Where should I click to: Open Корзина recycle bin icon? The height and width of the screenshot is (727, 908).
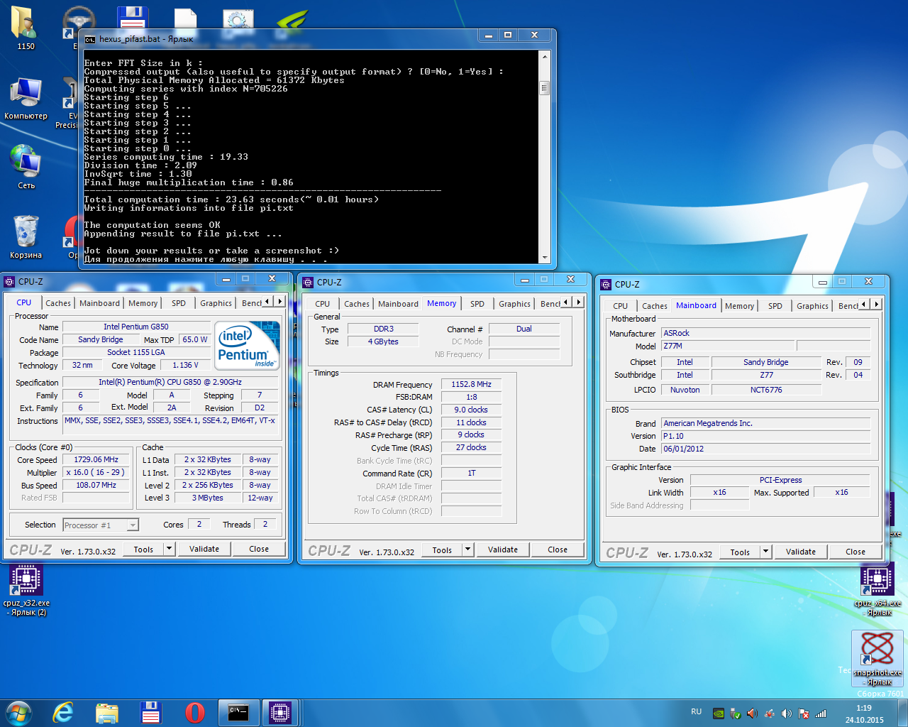tap(26, 237)
